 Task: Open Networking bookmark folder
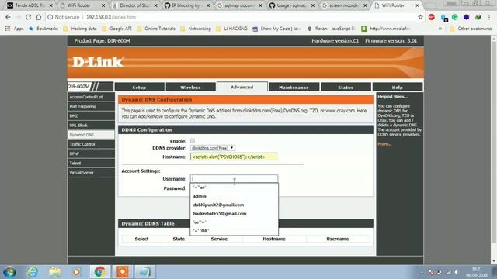coord(196,29)
